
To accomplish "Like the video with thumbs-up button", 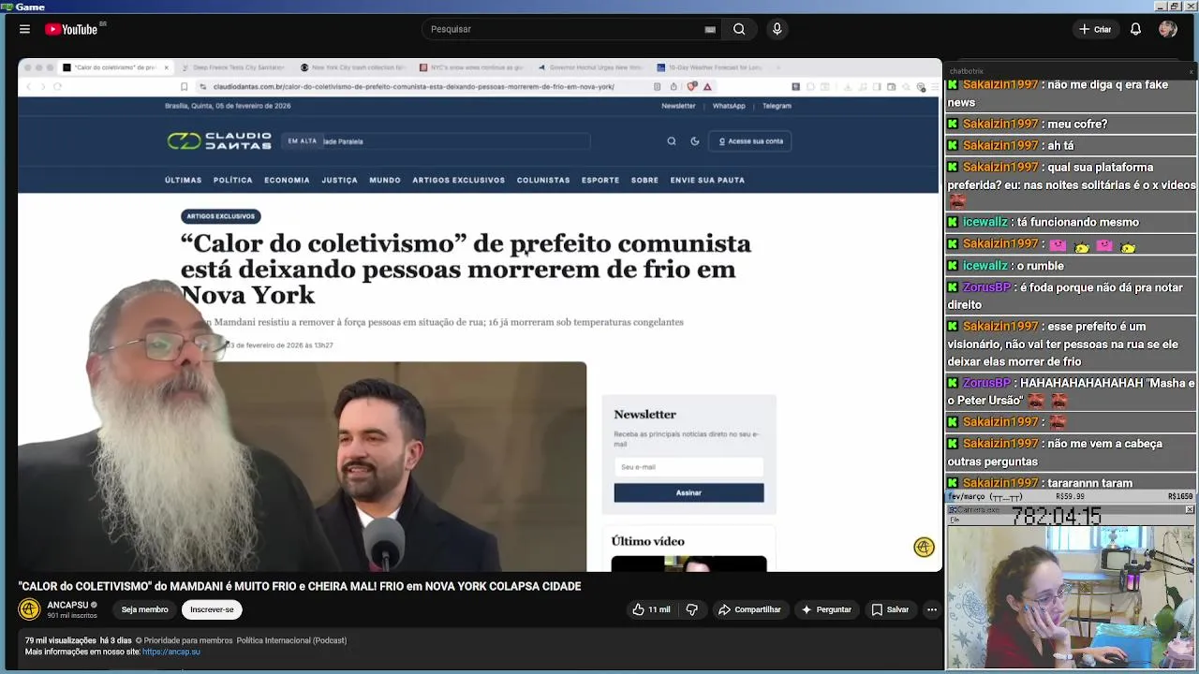I will click(x=651, y=609).
